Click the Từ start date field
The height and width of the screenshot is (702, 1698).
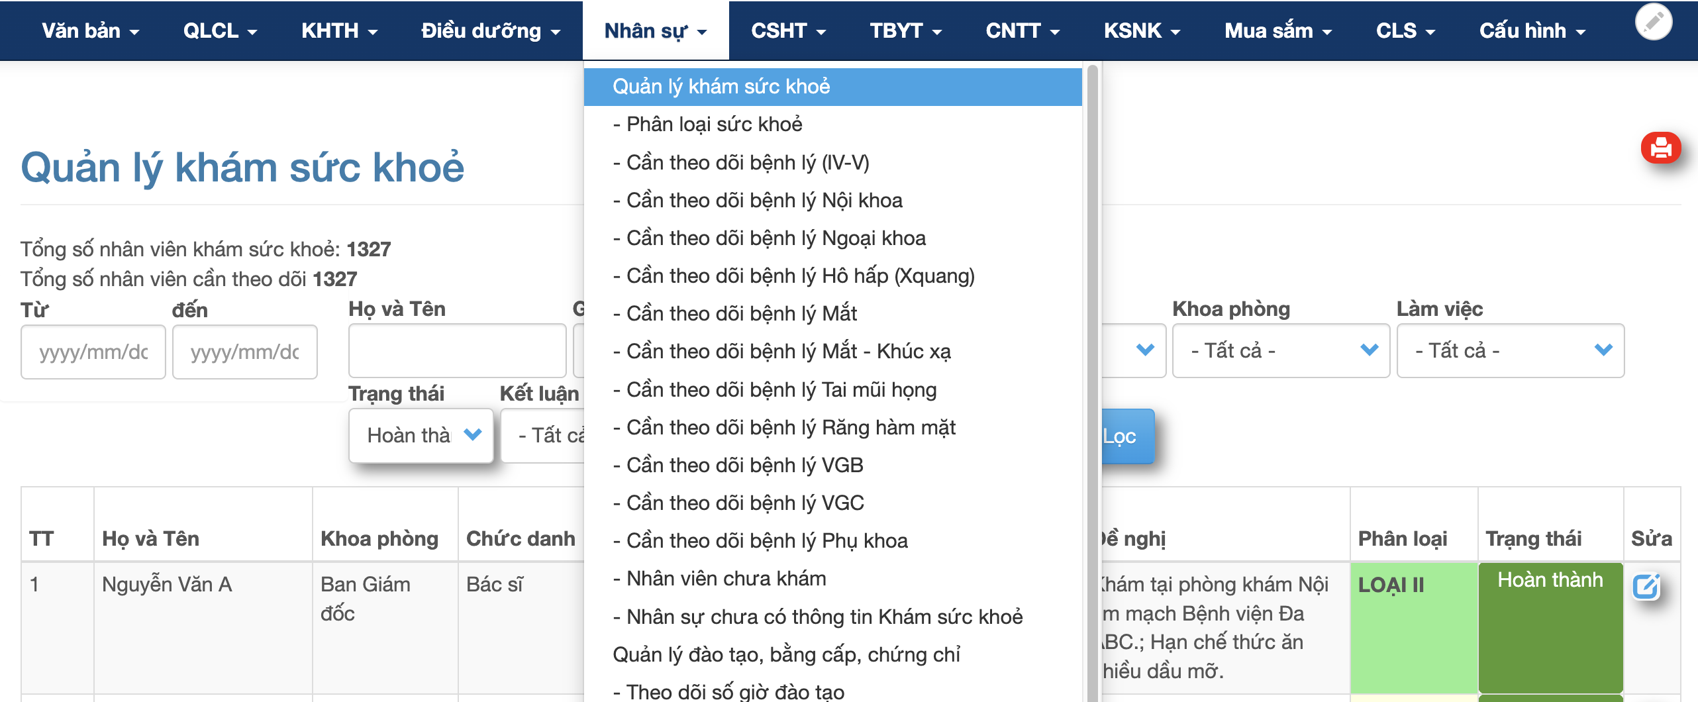tap(93, 352)
